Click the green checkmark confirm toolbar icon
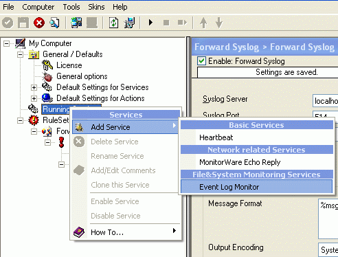Image resolution: width=338 pixels, height=257 pixels. tap(8, 23)
